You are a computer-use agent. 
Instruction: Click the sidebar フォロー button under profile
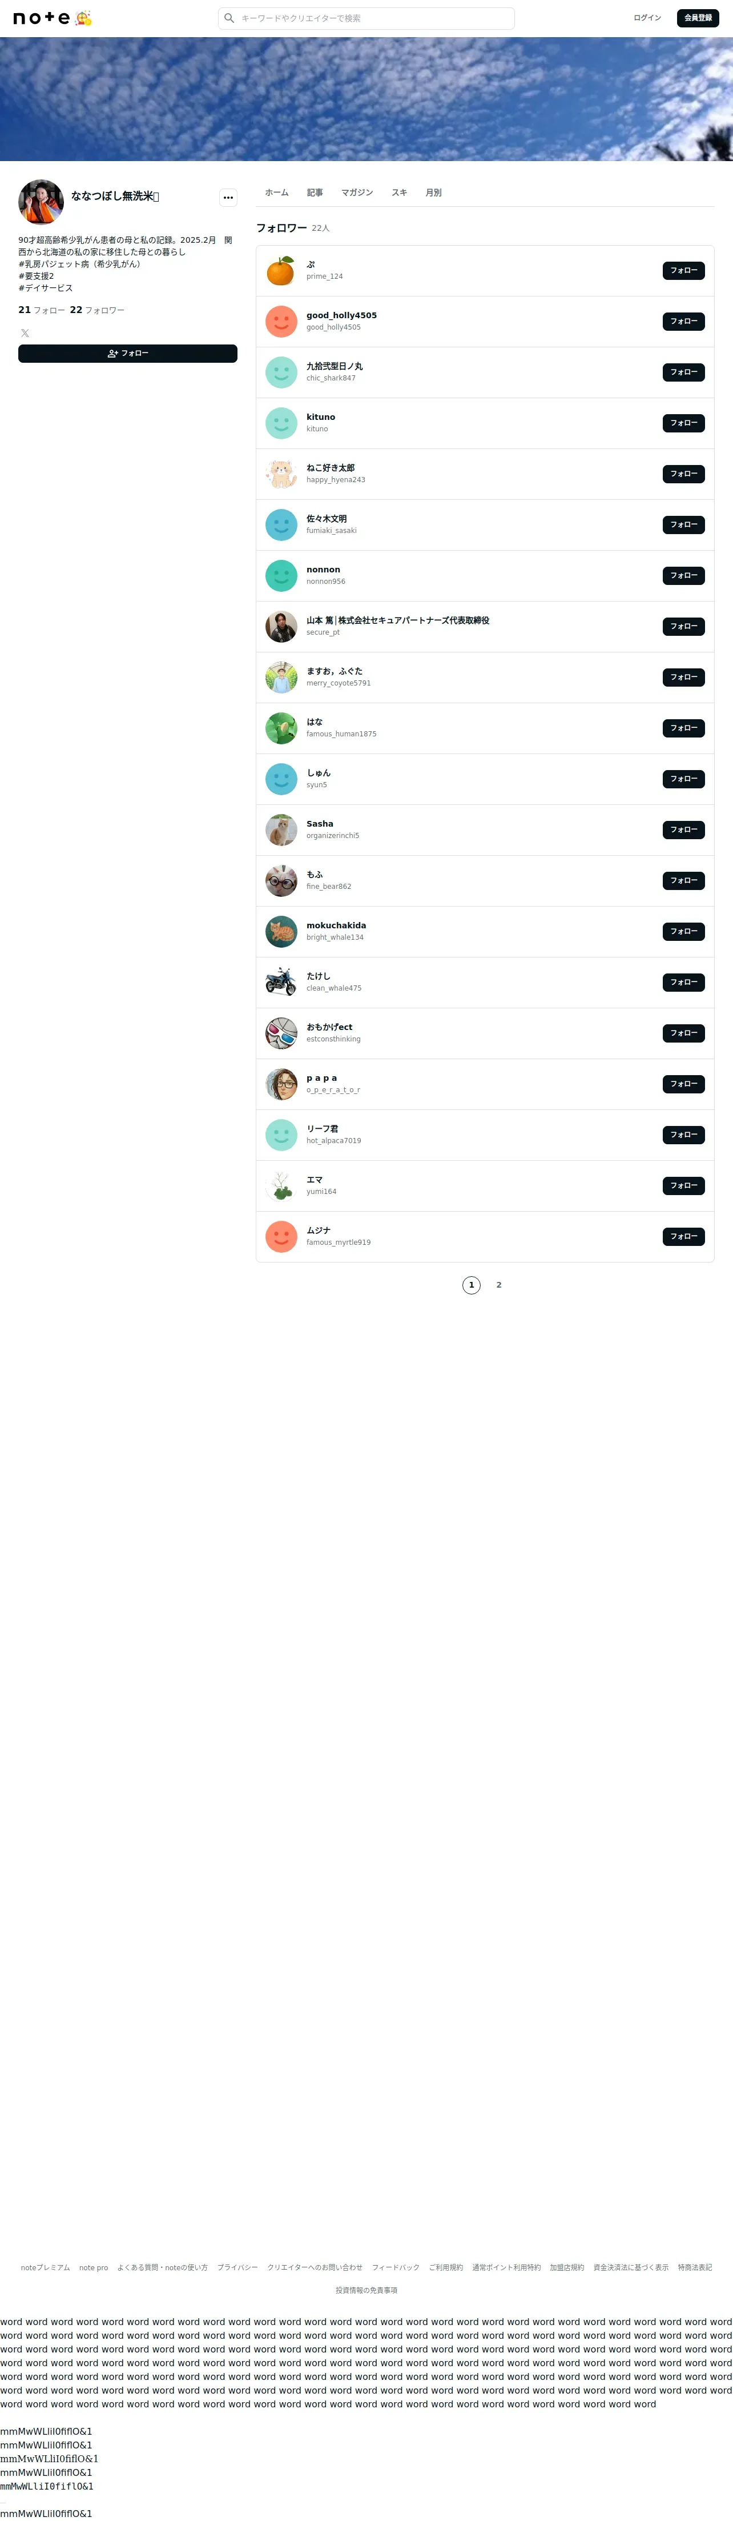pos(128,353)
